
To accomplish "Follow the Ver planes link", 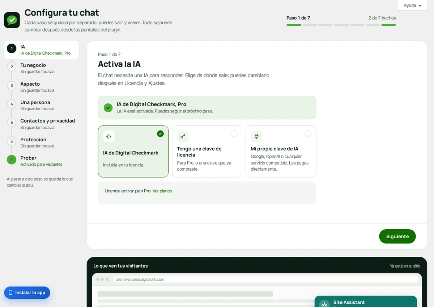I will pyautogui.click(x=162, y=191).
